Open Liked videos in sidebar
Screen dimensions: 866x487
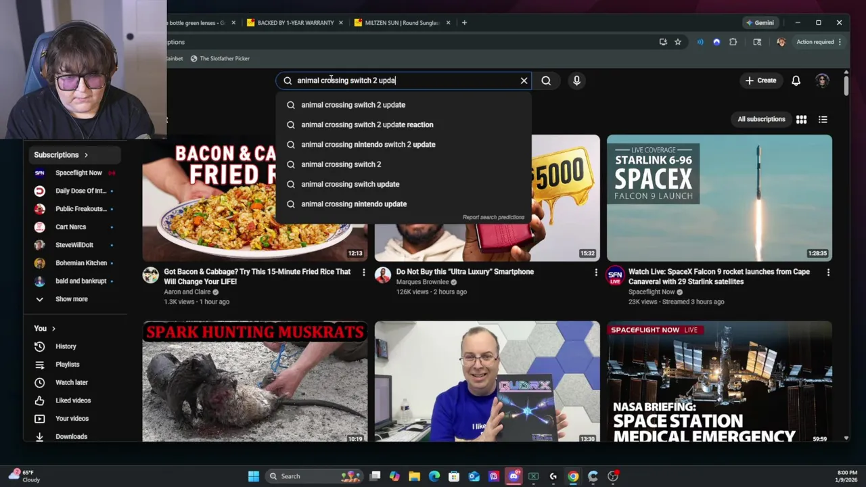pos(74,400)
